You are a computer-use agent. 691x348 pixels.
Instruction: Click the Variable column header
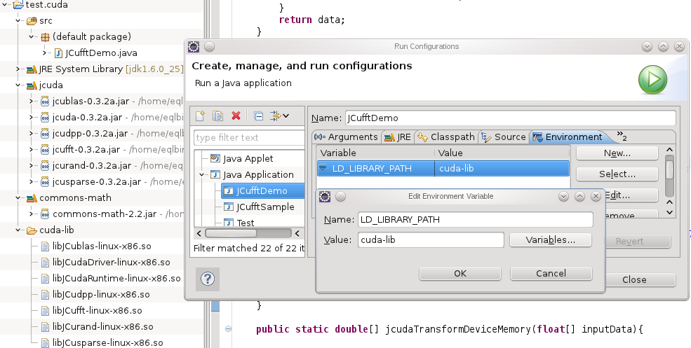375,153
